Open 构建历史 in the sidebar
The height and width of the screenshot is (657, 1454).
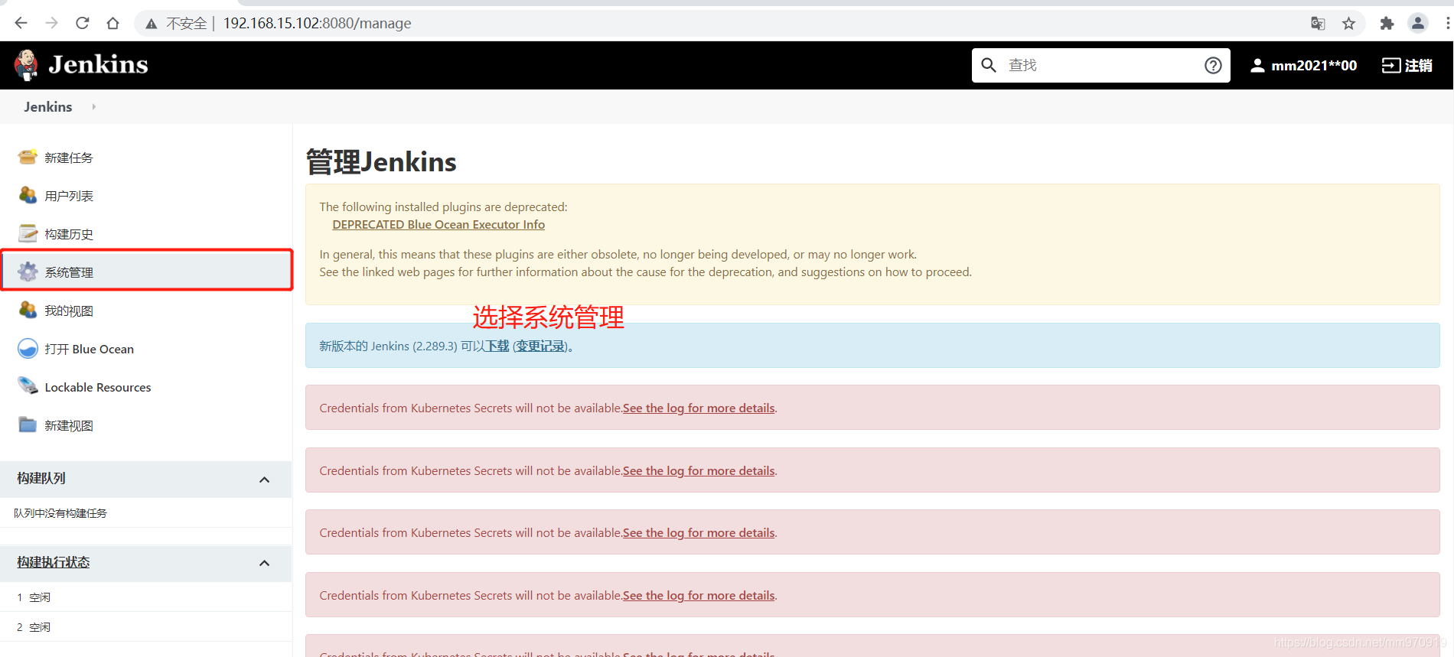pyautogui.click(x=69, y=234)
